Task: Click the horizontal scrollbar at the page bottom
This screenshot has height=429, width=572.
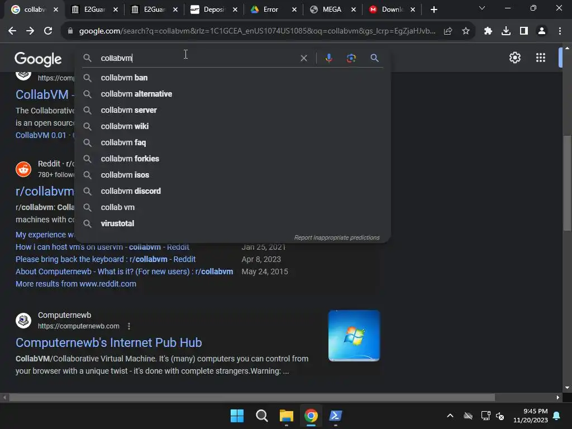Action: (x=252, y=397)
